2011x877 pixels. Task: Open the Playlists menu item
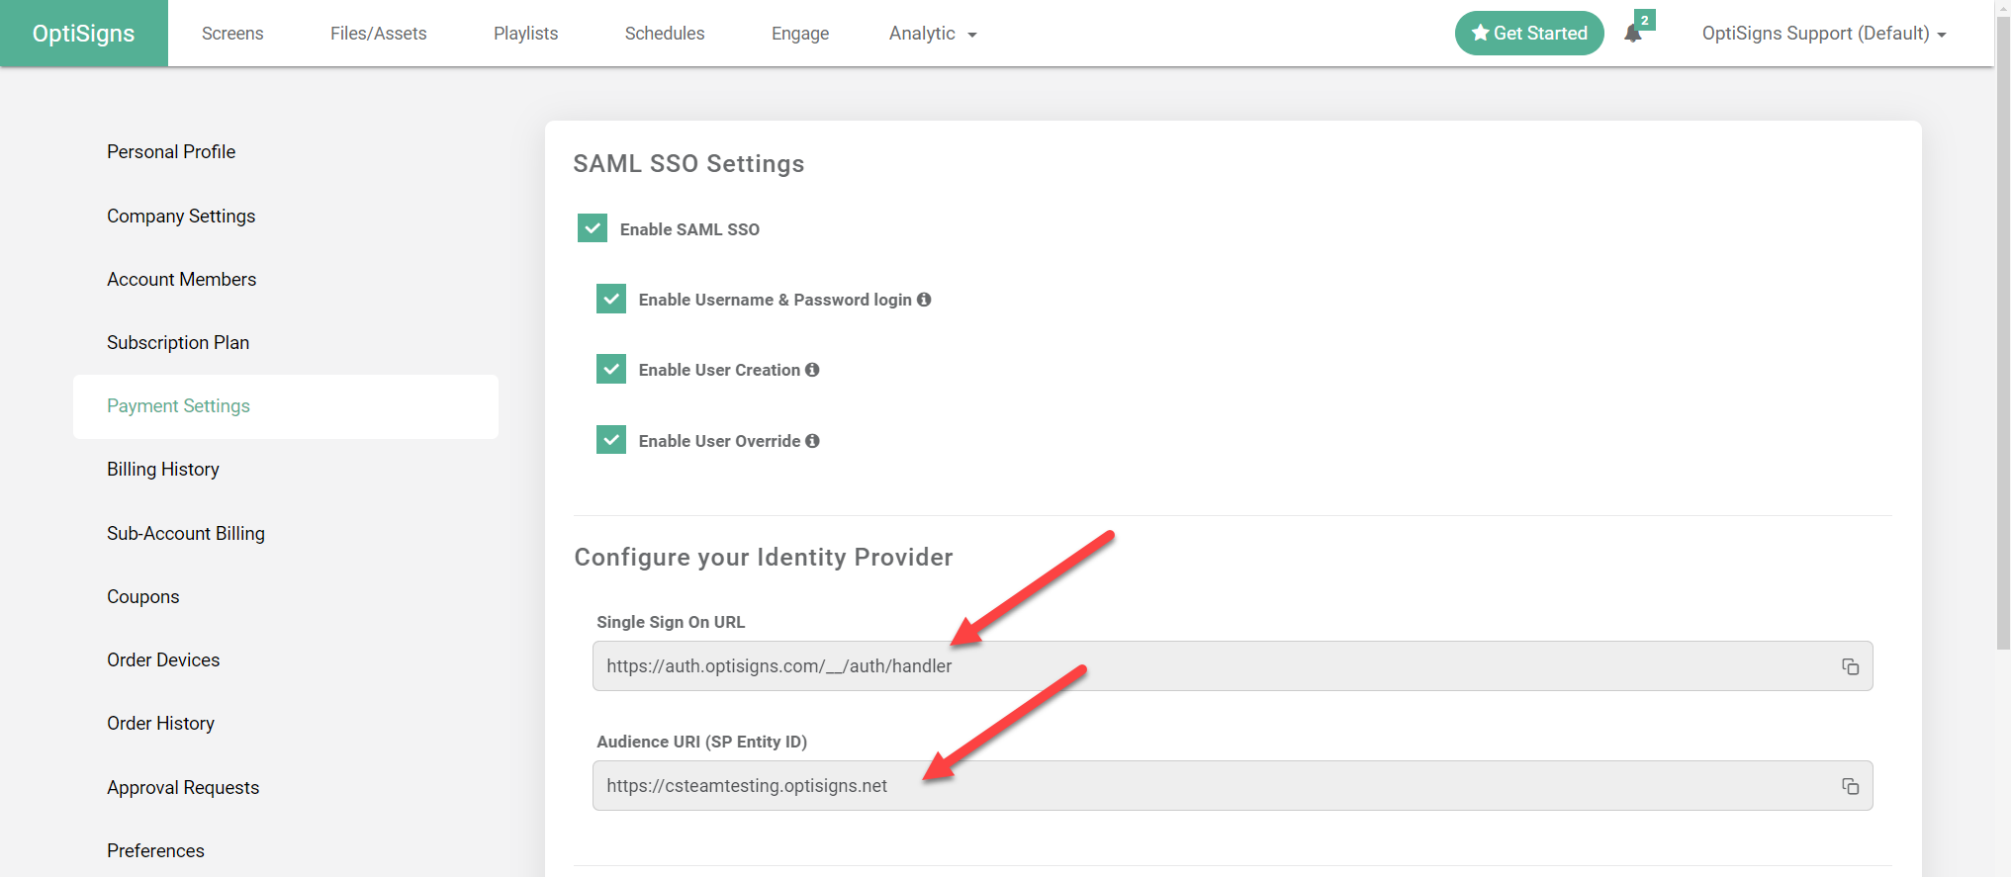(x=525, y=34)
